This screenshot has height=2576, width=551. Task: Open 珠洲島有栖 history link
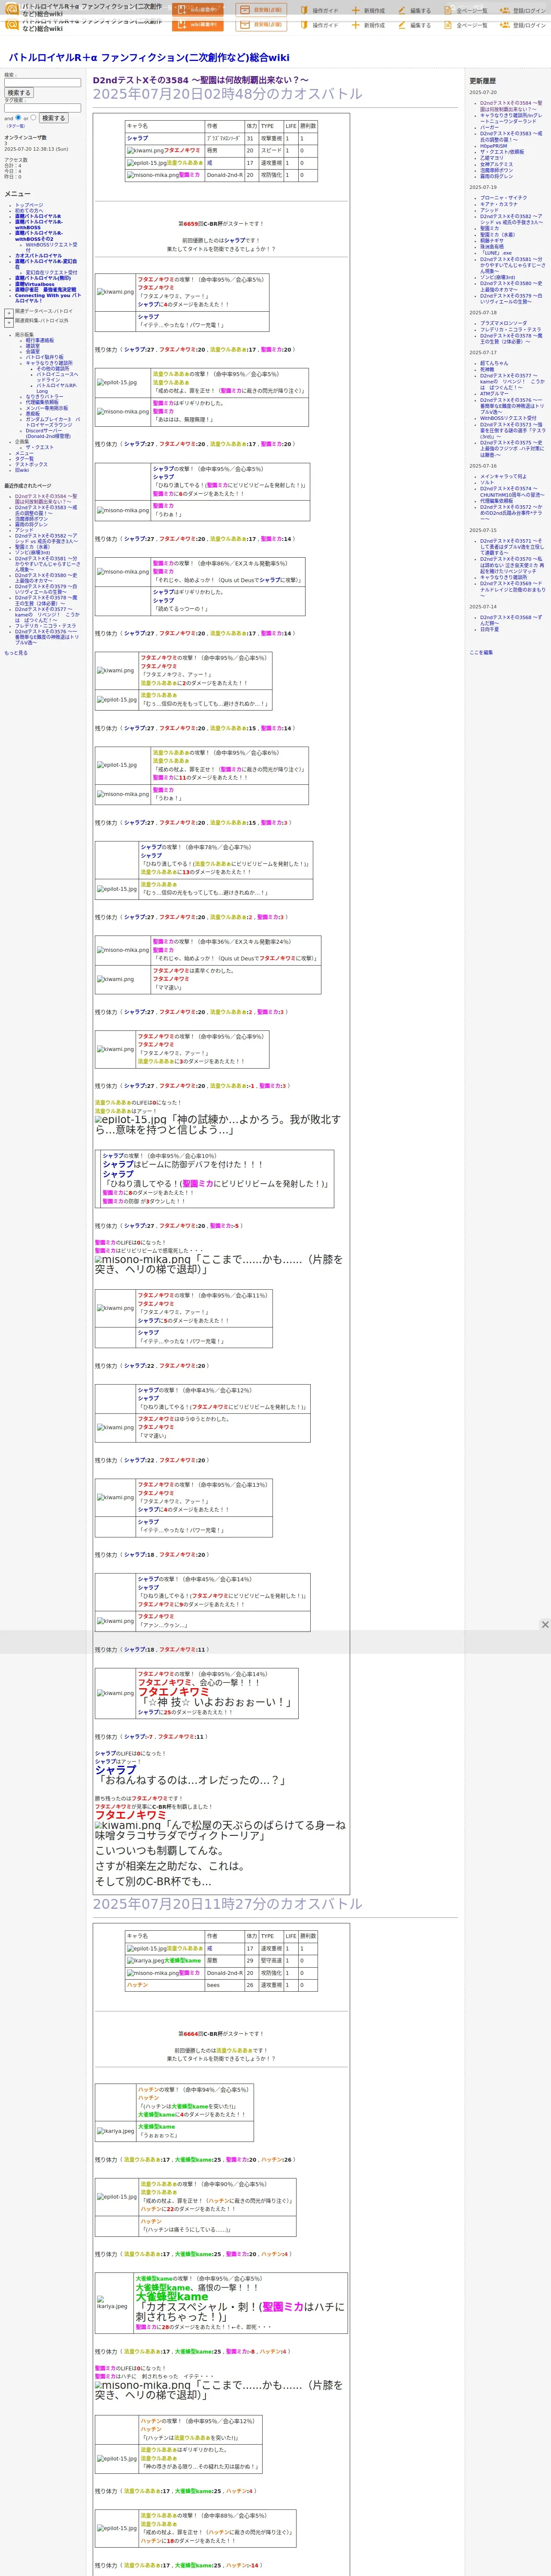[x=492, y=247]
